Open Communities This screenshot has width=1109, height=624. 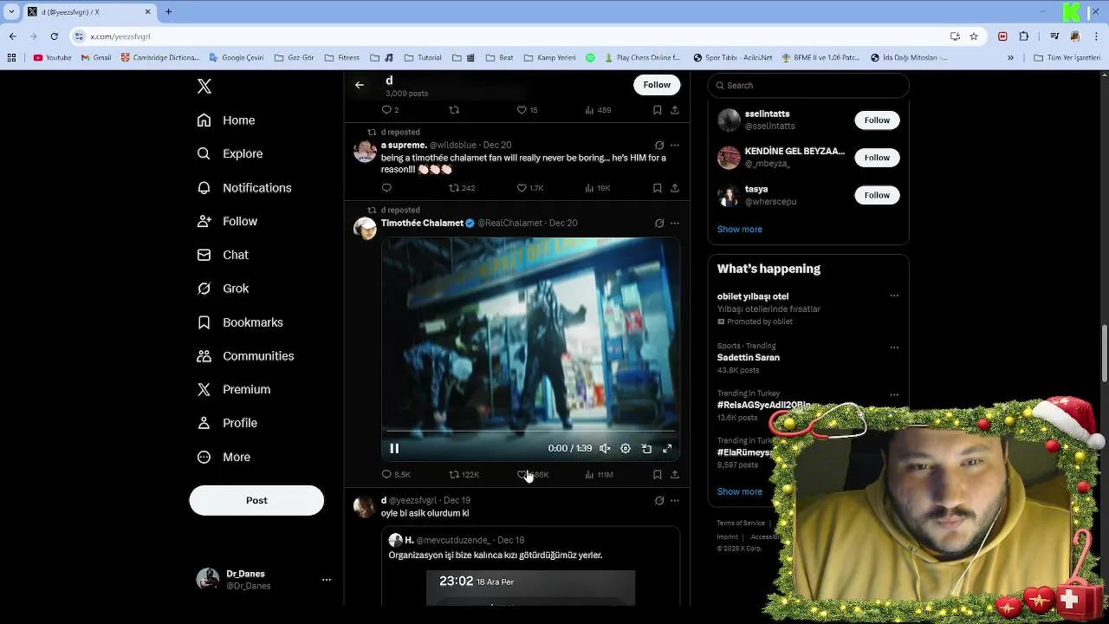[245, 356]
